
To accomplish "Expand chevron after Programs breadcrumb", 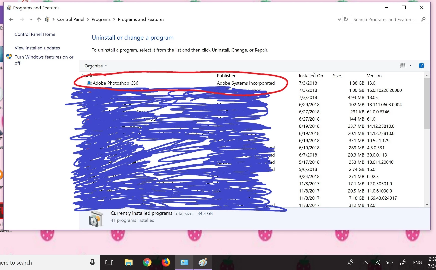I will click(x=114, y=19).
